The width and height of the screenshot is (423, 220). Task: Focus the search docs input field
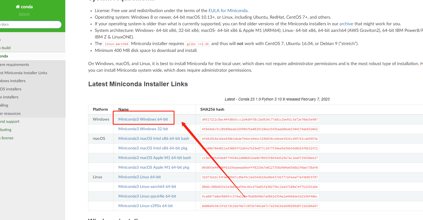30,24
